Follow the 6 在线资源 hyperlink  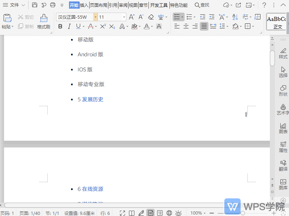[90, 189]
